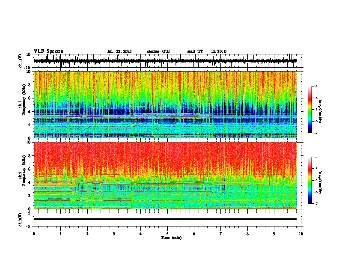Click the ch.3 panel "-5" volt tick label
This screenshot has width=339, height=262.
tap(28, 226)
